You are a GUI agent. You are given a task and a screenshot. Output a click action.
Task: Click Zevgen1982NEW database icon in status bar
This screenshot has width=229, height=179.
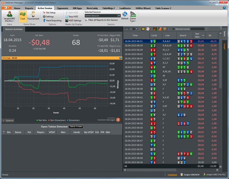tap(181, 174)
